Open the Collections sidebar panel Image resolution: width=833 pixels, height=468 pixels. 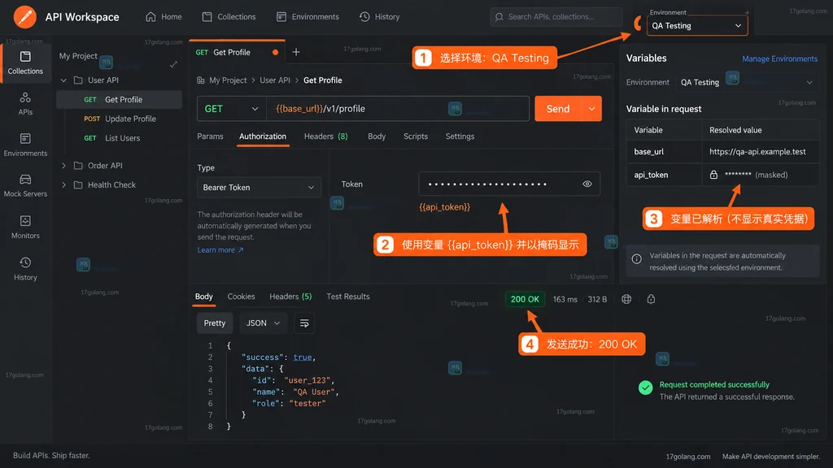(25, 63)
